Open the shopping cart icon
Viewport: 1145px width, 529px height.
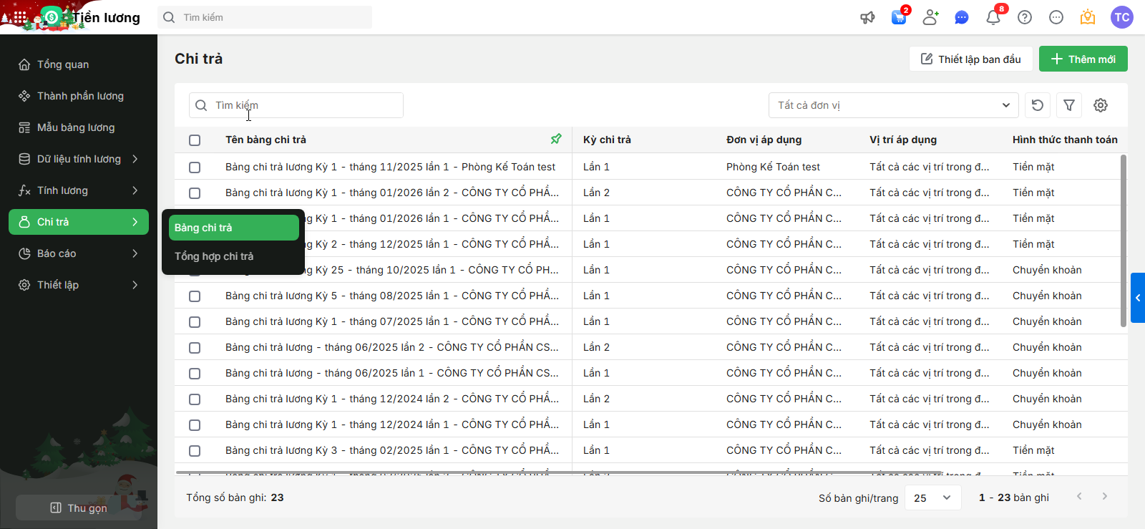899,17
